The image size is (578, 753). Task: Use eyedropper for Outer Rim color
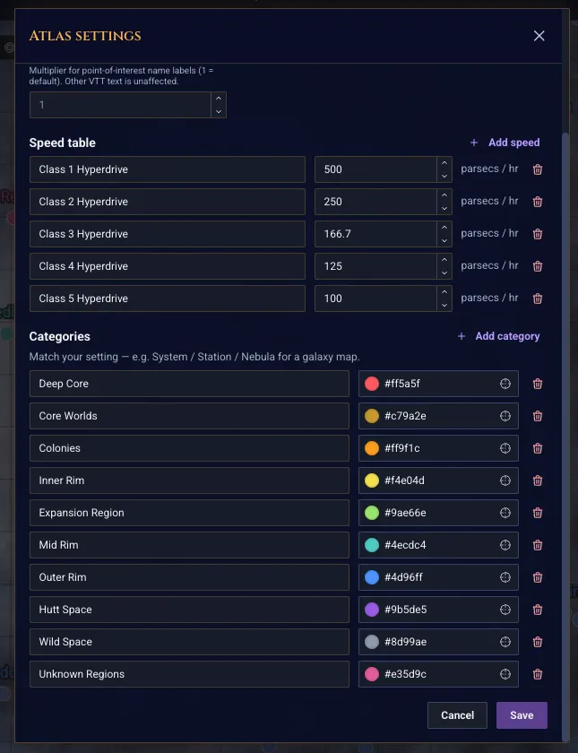tap(505, 577)
